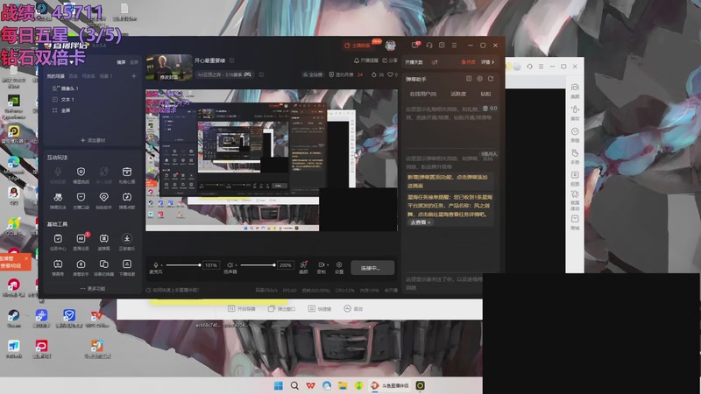Click 商城 icon in back window sidebar
Viewport: 701px width, 394px height.
[x=576, y=222]
